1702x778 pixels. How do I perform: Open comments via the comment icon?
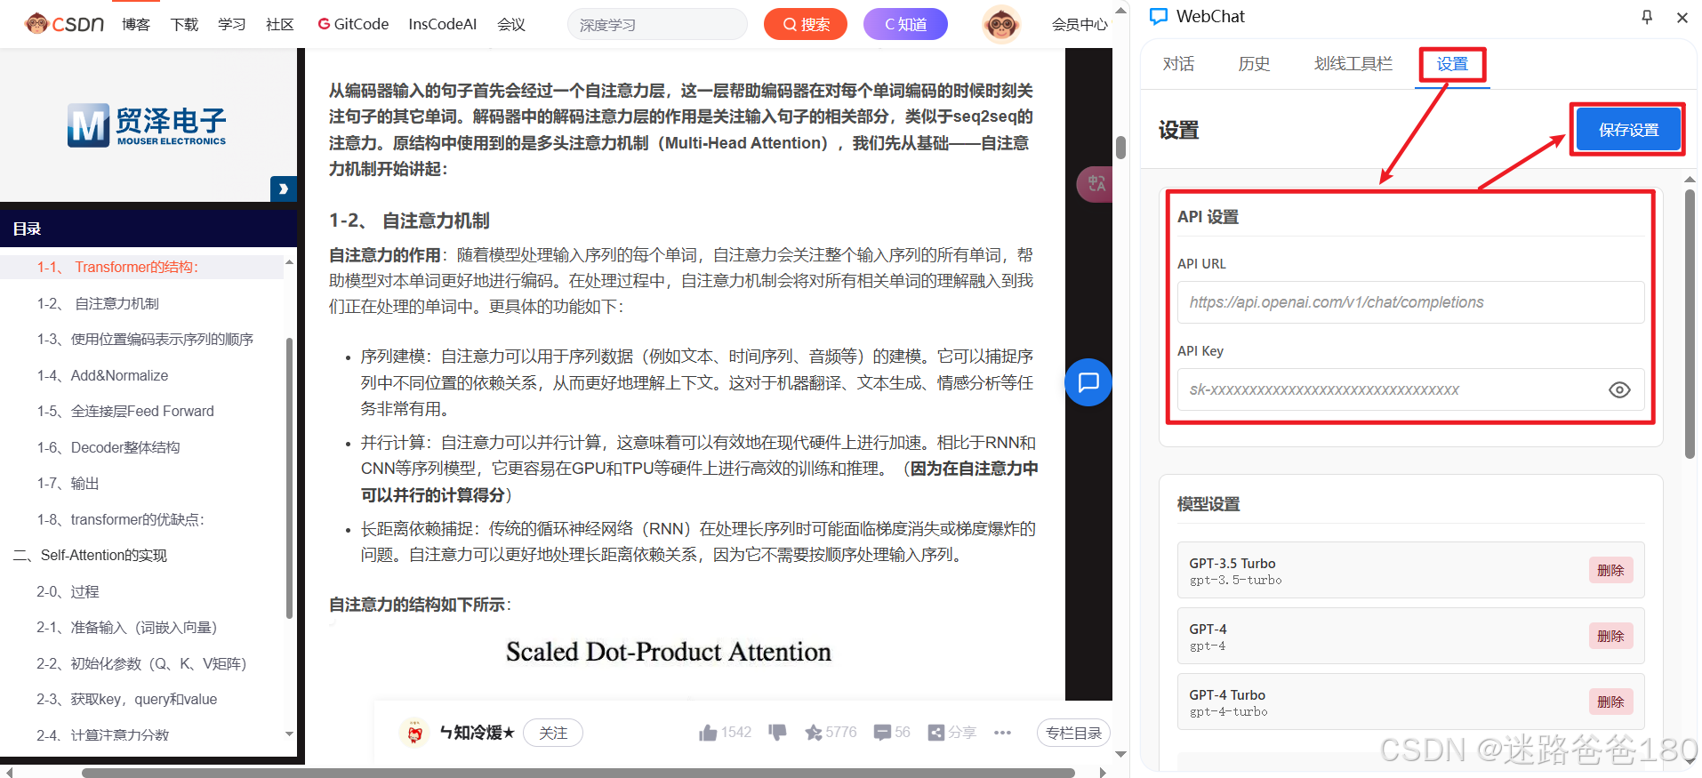point(882,733)
